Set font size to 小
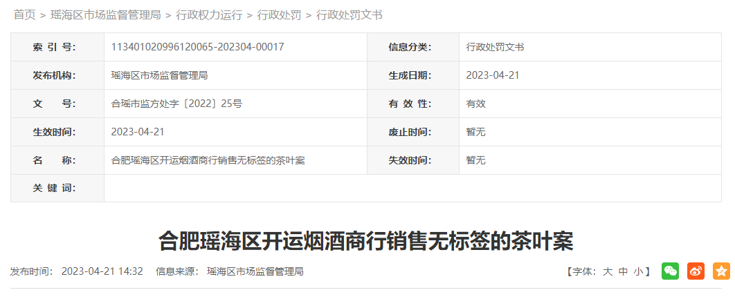This screenshot has width=735, height=299. 638,271
